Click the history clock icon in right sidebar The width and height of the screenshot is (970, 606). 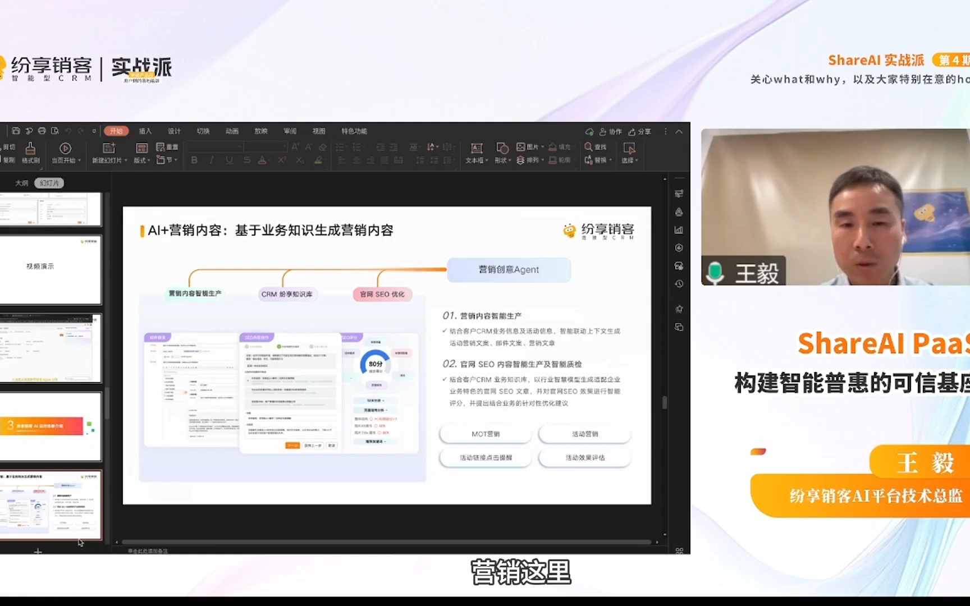coord(679,284)
